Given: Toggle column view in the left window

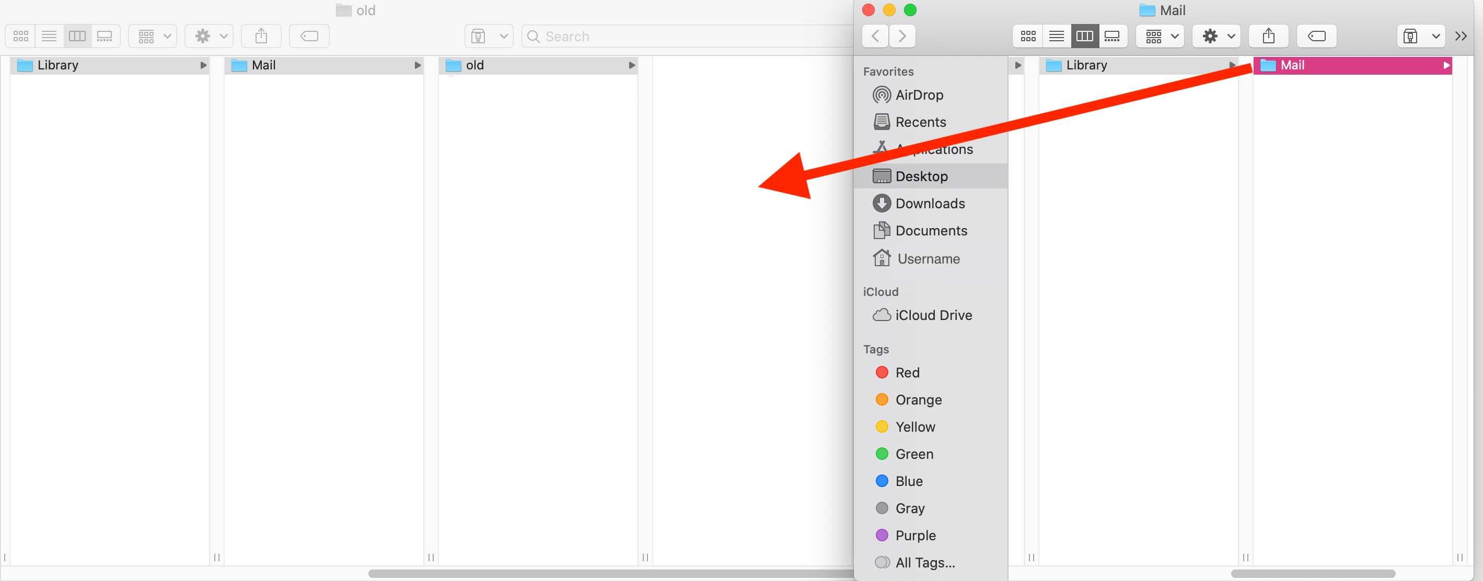Looking at the screenshot, I should (x=77, y=35).
